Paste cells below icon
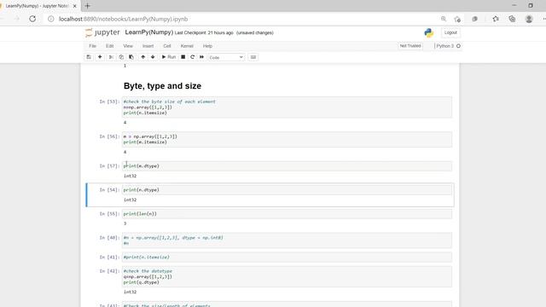 (x=131, y=57)
